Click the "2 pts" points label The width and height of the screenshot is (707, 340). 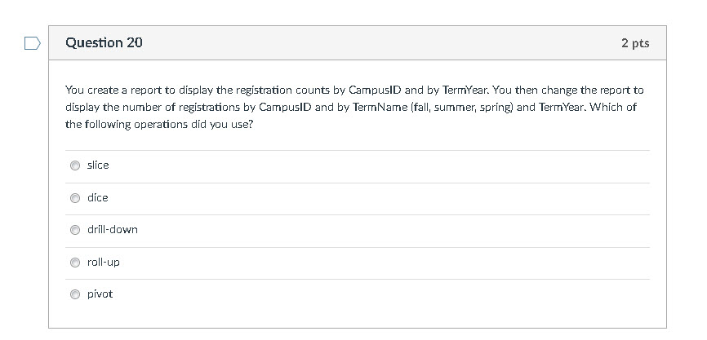tap(634, 43)
